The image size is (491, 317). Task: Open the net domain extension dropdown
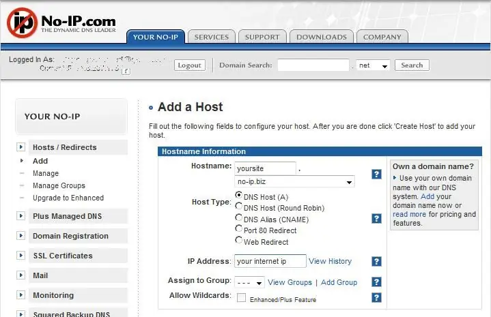(373, 65)
